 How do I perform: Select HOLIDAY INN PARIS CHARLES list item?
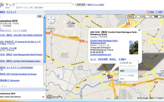click(21, 35)
